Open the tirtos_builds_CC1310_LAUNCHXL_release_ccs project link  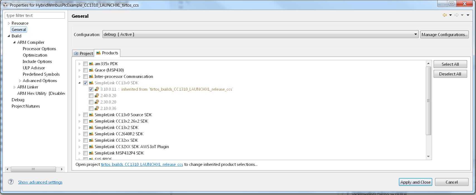pos(142,164)
